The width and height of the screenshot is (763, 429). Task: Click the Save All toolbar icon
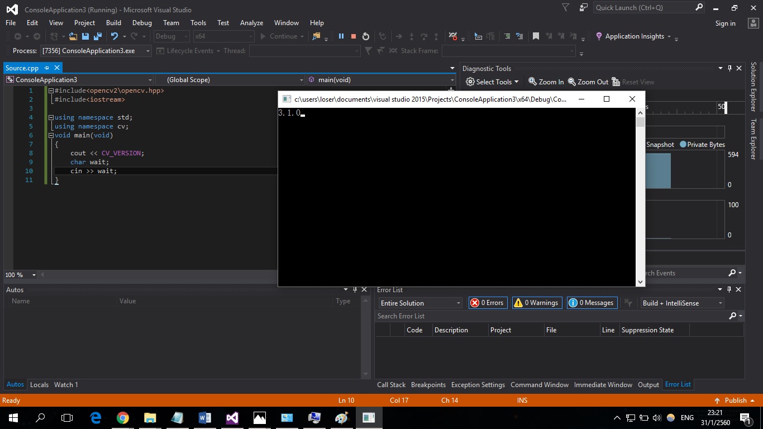click(98, 36)
